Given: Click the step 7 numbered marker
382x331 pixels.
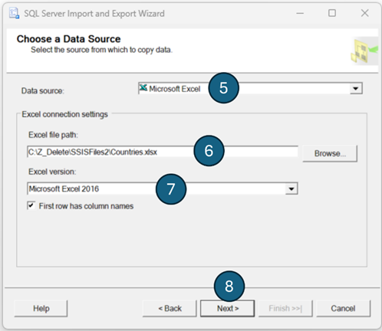Looking at the screenshot, I should point(171,189).
